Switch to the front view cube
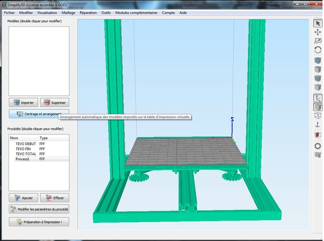 [x=318, y=79]
